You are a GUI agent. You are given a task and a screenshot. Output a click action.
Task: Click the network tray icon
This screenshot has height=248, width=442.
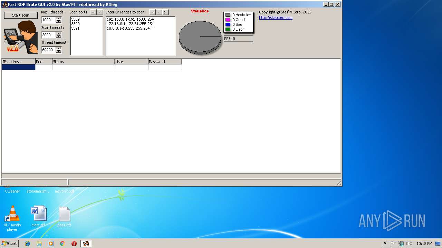click(x=401, y=244)
